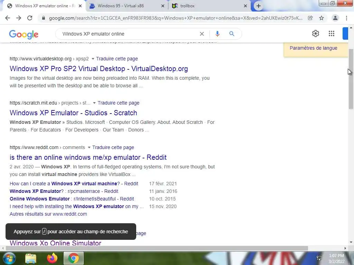The image size is (354, 265).
Task: Click network icon in system tray
Action: point(319,258)
